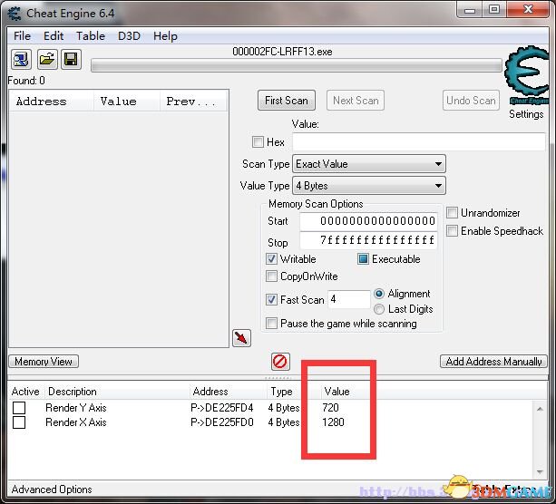Activate the Render X Axis entry checkbox
Viewport: 556px width, 504px height.
[19, 422]
